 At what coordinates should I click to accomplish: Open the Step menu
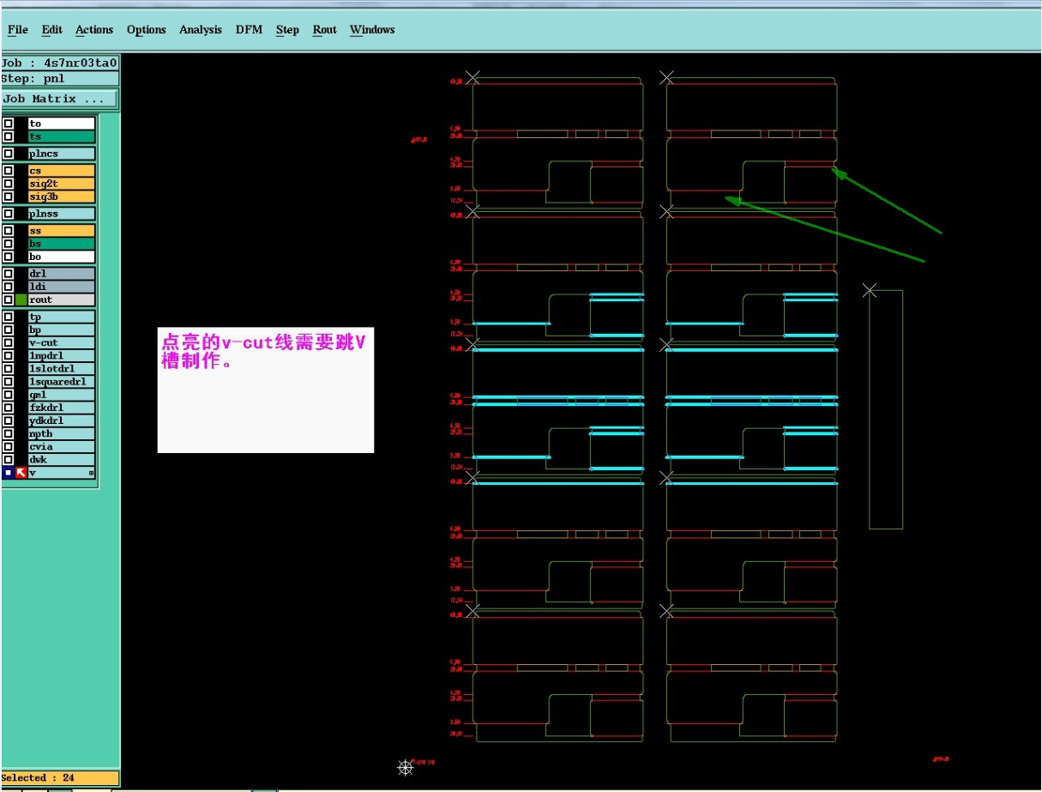(x=287, y=30)
